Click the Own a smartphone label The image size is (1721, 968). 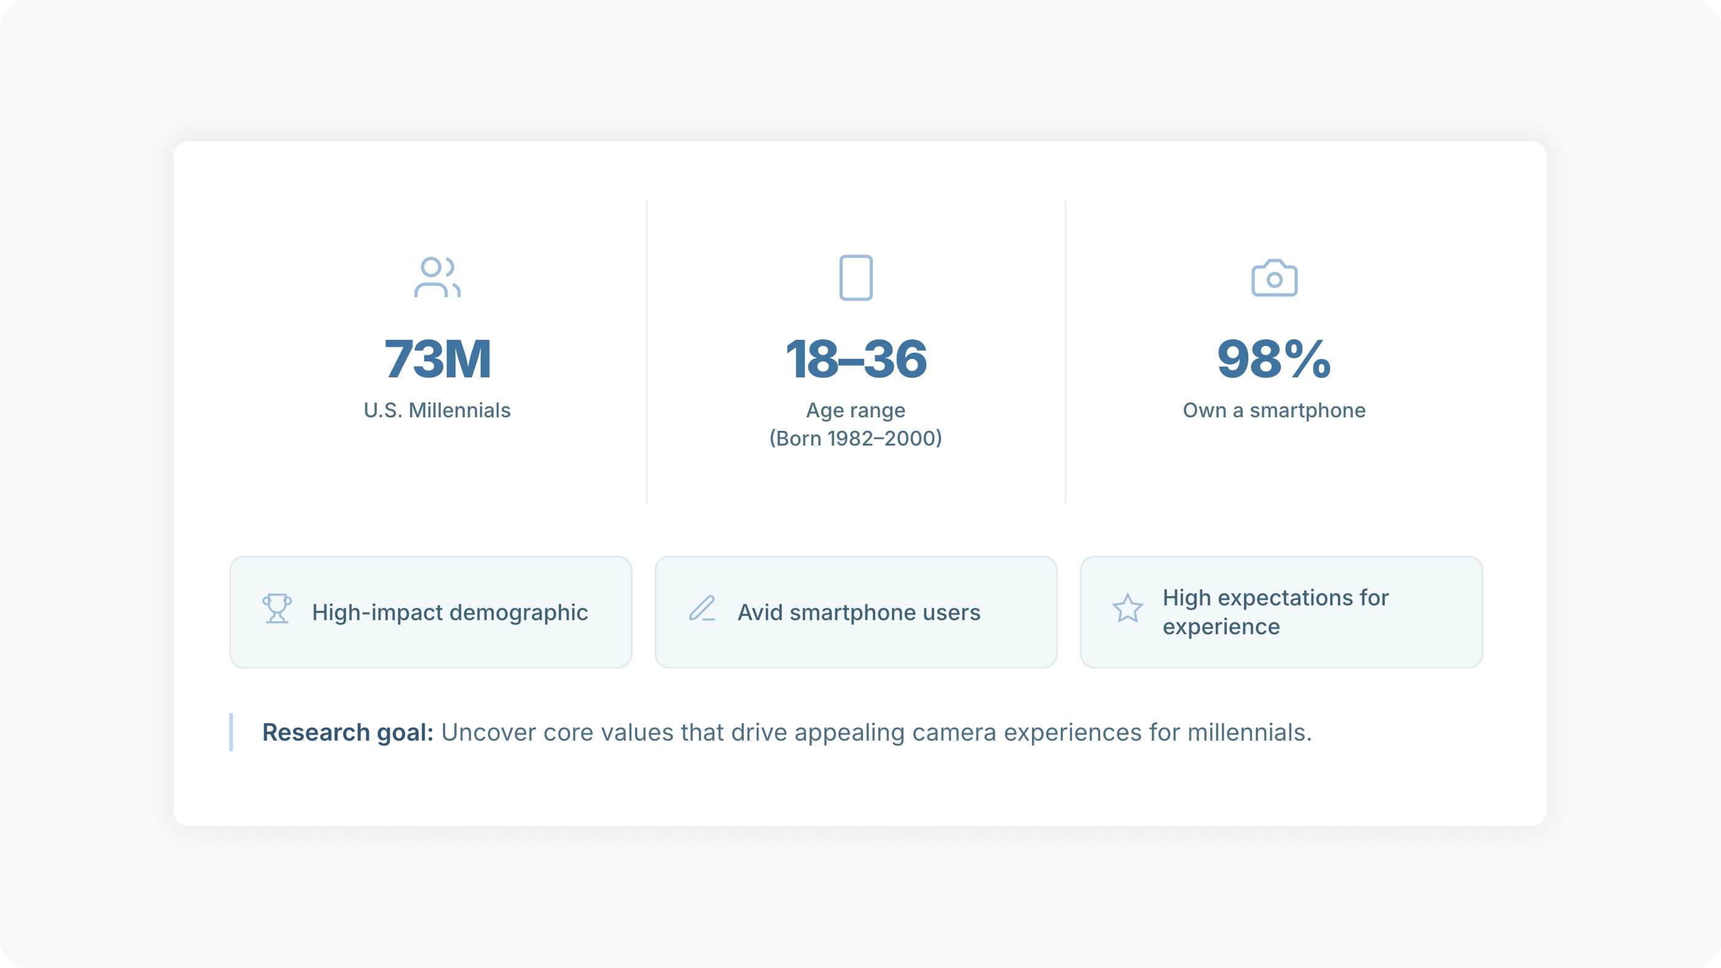(1274, 410)
